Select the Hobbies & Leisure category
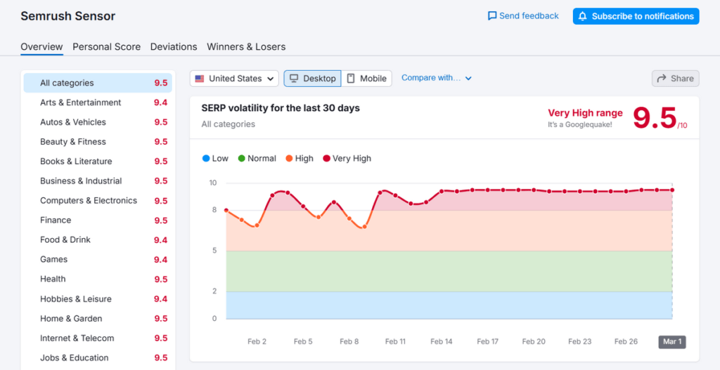This screenshot has width=720, height=370. (98, 299)
